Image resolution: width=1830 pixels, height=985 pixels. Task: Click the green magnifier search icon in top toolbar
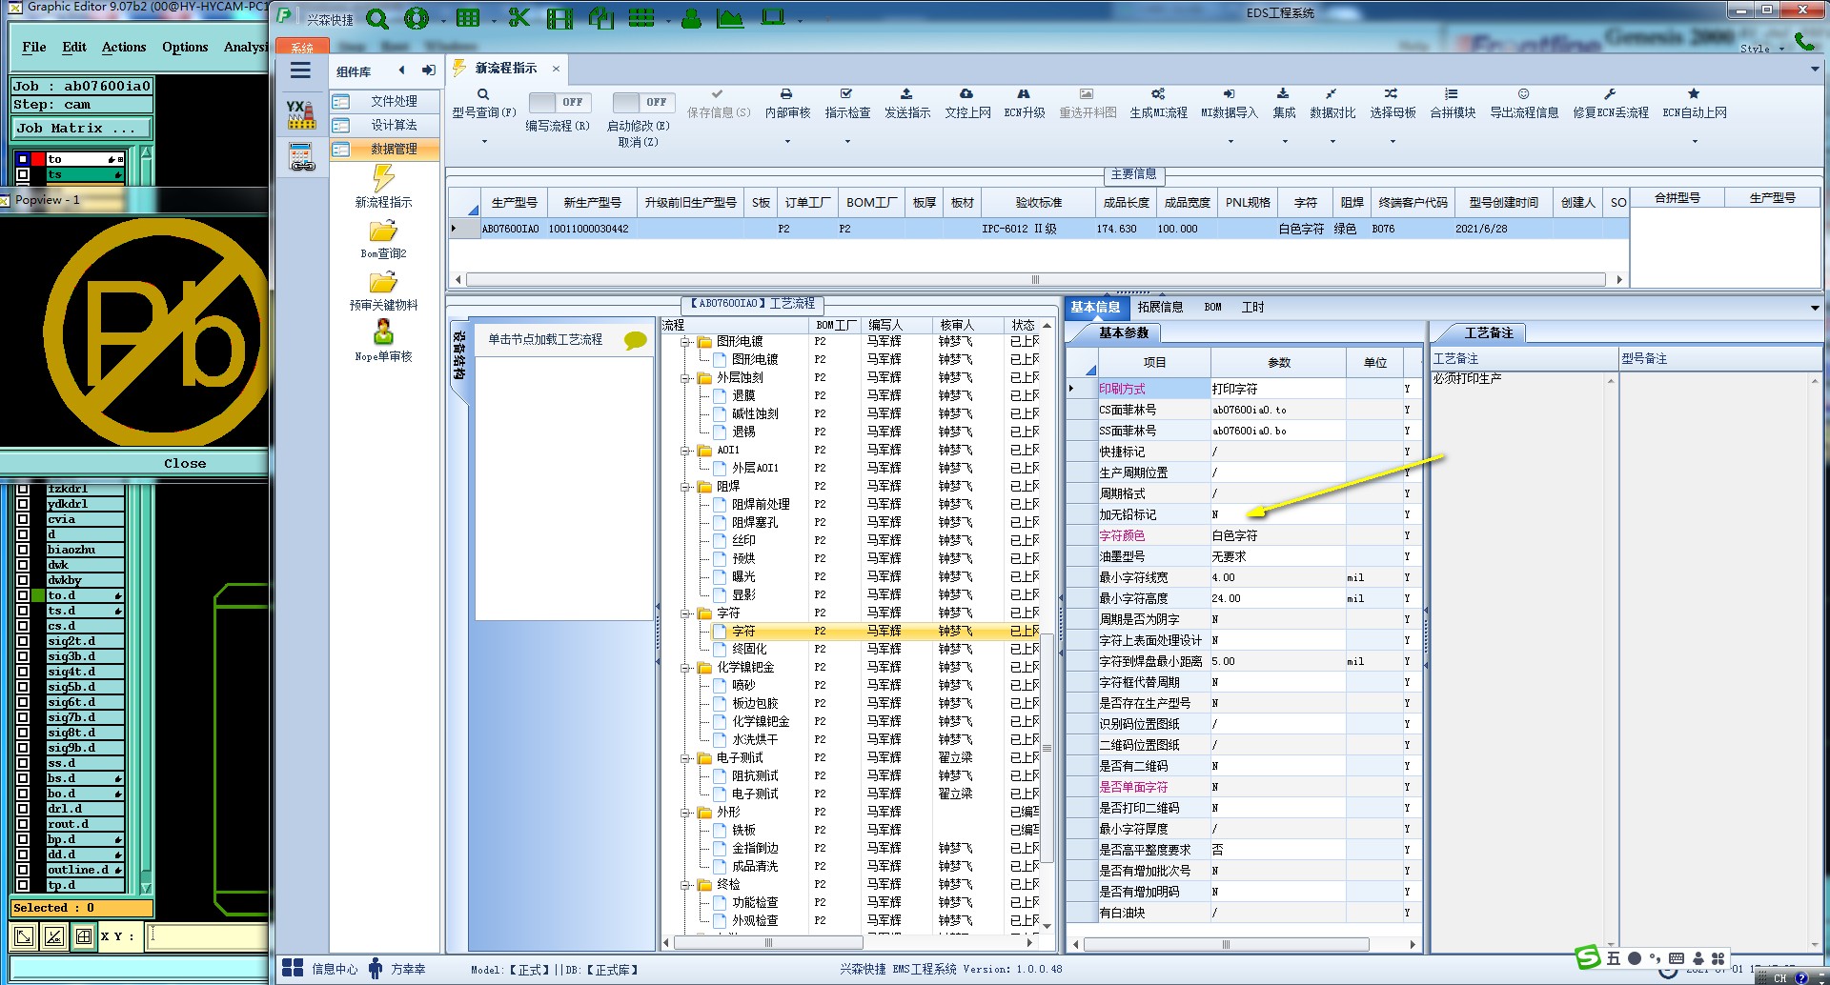377,18
